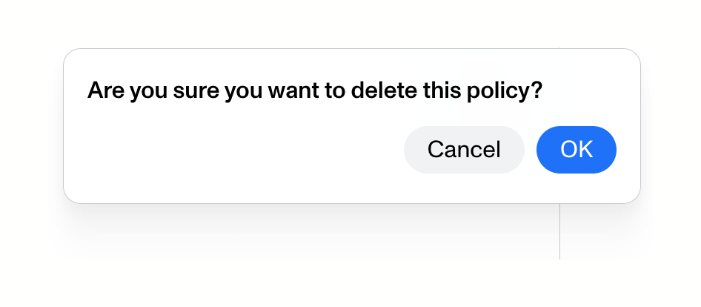Click the Cancel button
701x307 pixels.
[x=464, y=150]
